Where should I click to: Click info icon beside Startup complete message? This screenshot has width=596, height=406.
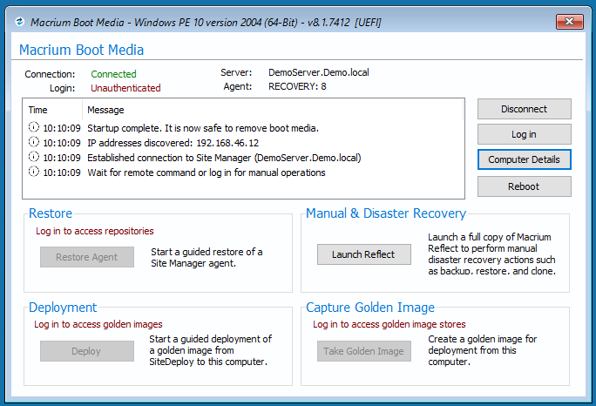(x=34, y=127)
